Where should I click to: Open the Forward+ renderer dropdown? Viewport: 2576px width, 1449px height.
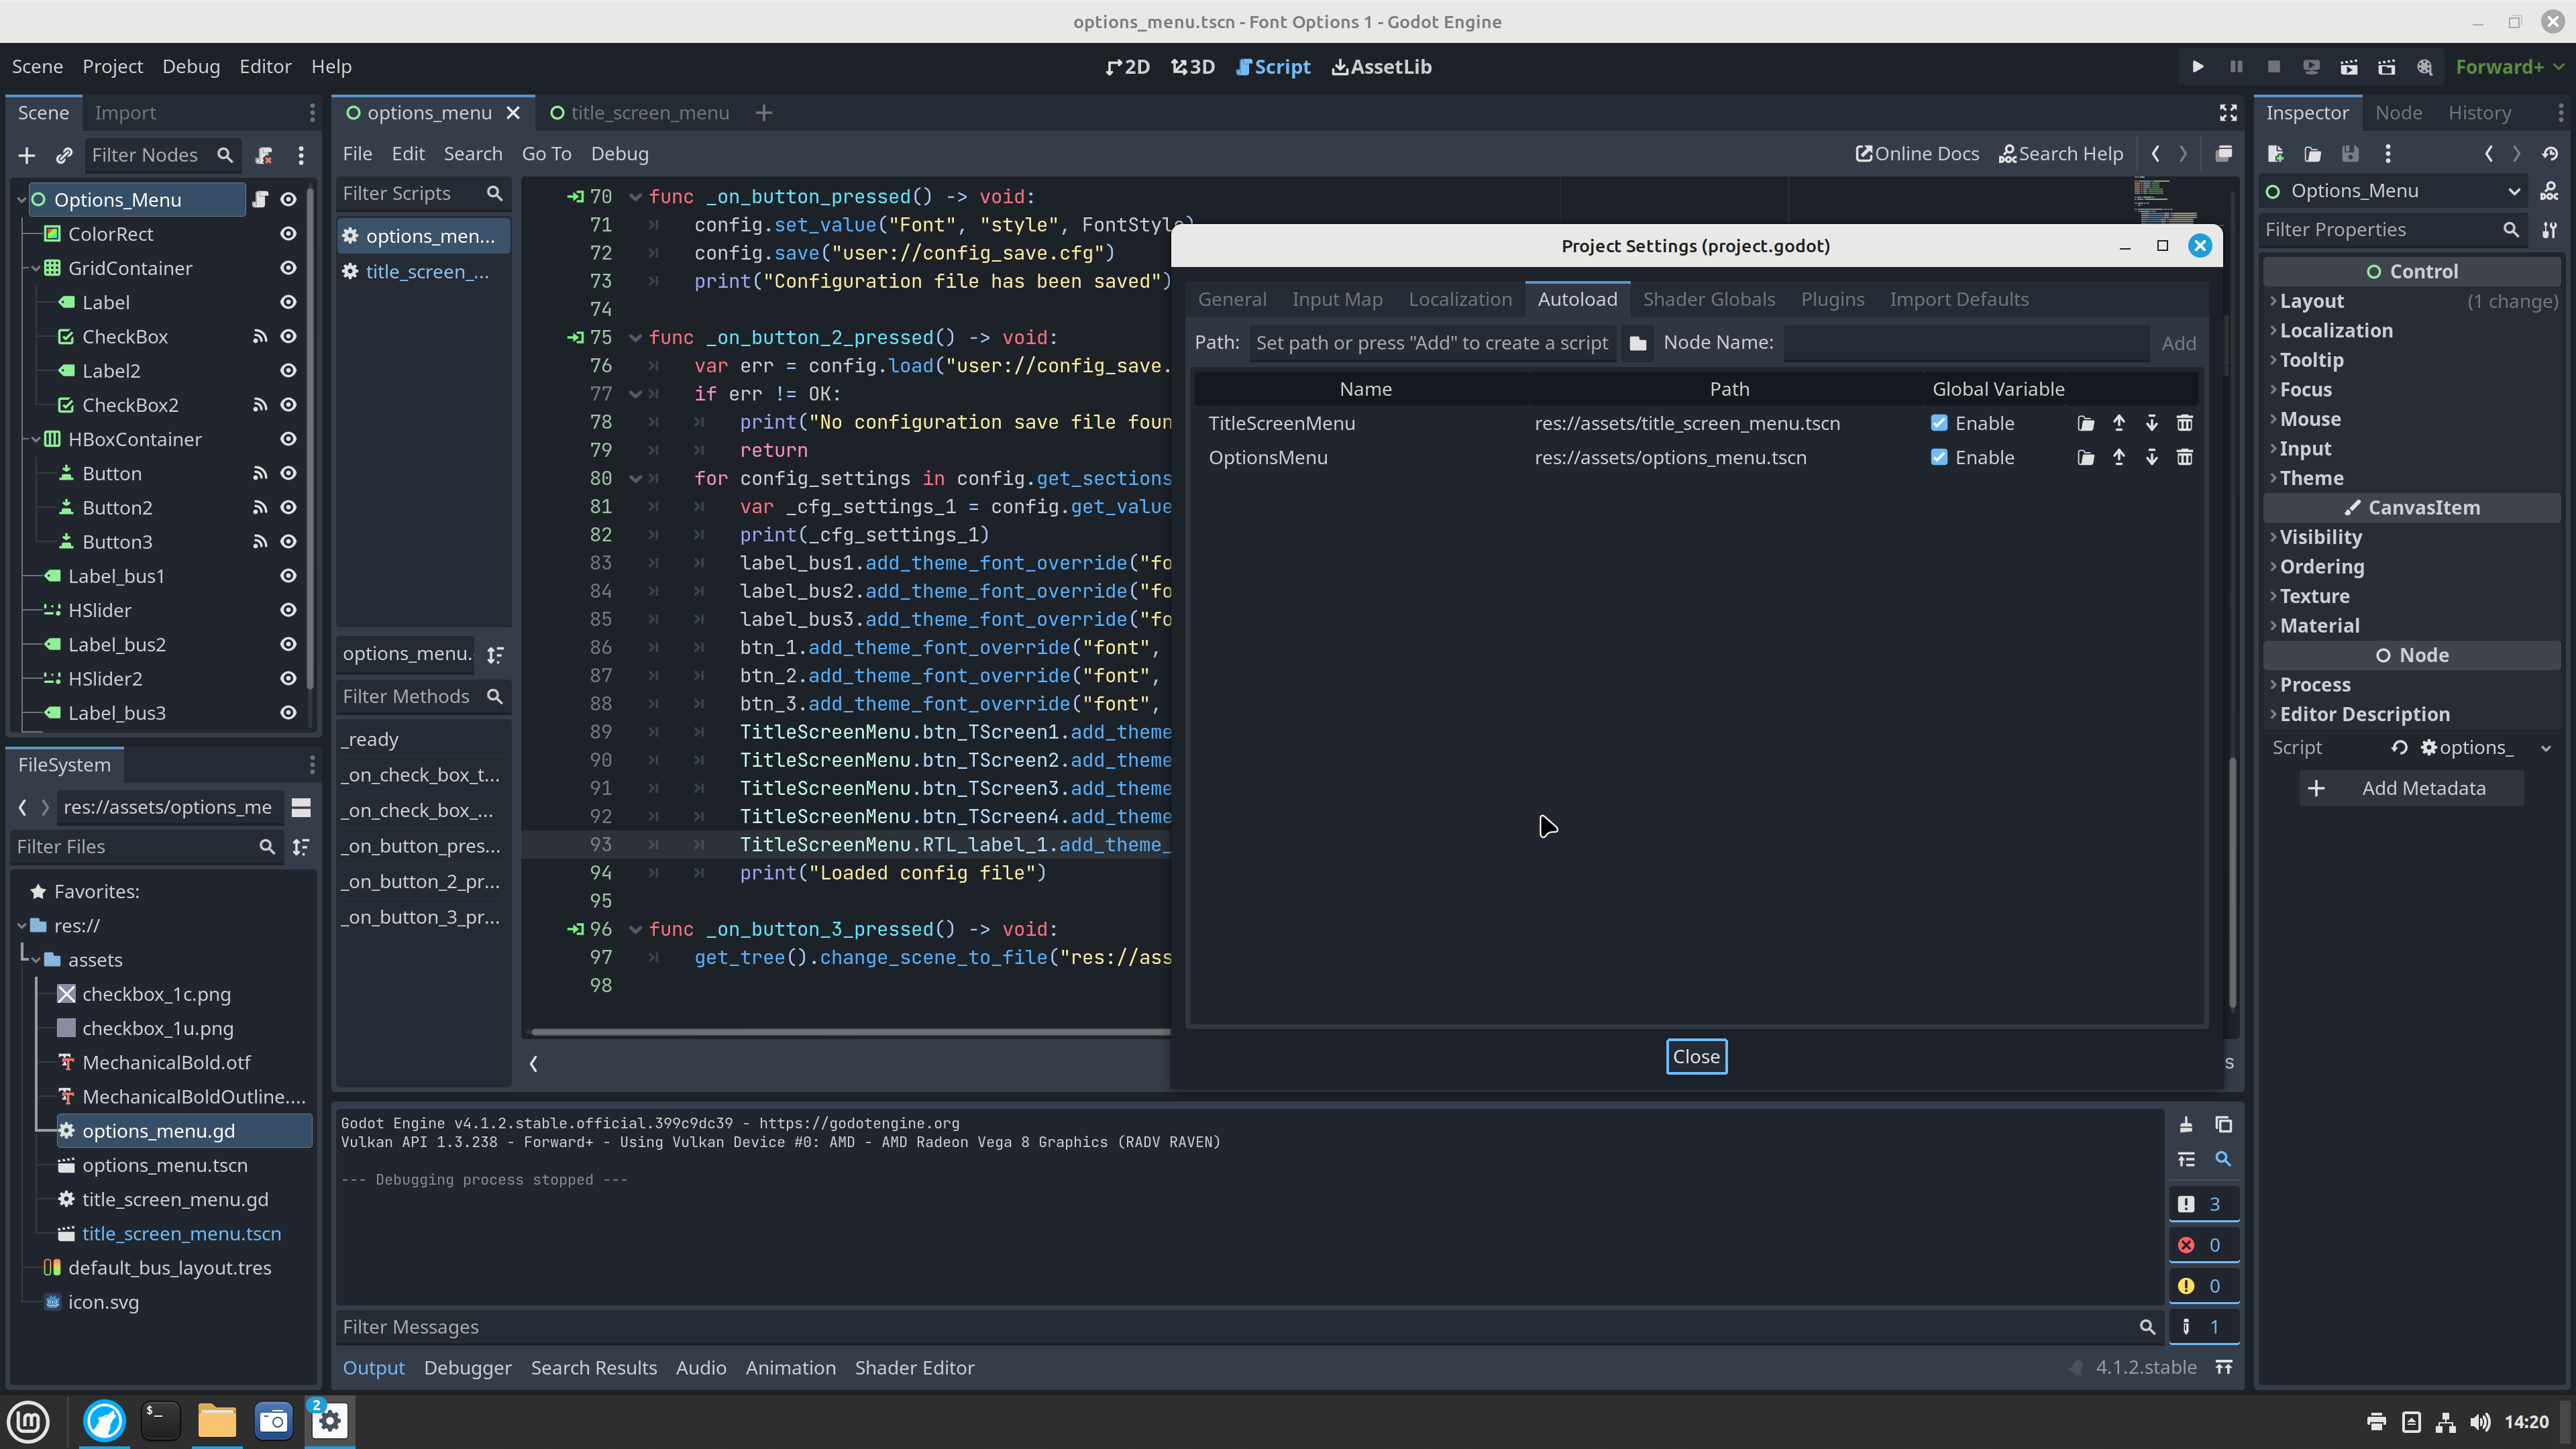[x=2510, y=67]
